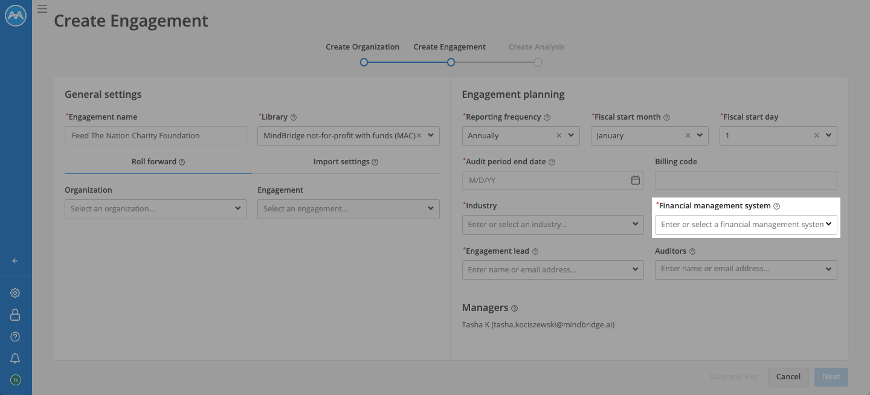This screenshot has width=870, height=395.
Task: Click help icon beside Roll forward
Action: click(182, 162)
